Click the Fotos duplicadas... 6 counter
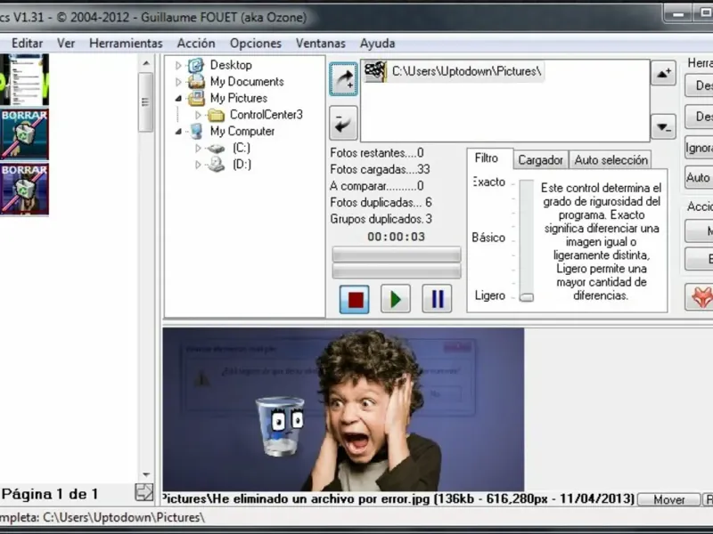The width and height of the screenshot is (713, 534). (x=381, y=203)
